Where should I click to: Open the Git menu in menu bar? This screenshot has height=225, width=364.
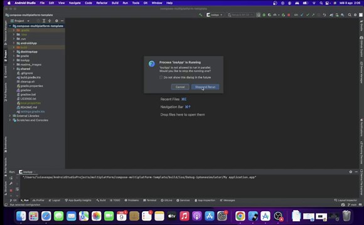click(146, 3)
